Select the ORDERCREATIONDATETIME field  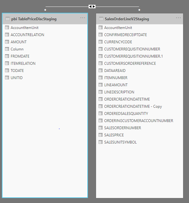click(127, 99)
